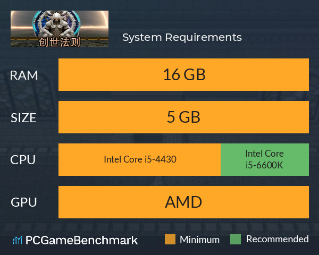Click the 16 GB value text
This screenshot has width=319, height=255.
[184, 74]
